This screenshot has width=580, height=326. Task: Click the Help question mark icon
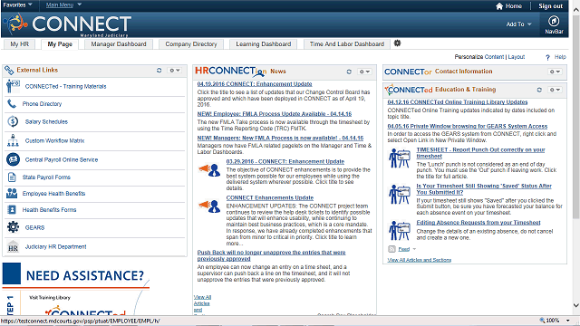[x=547, y=57]
